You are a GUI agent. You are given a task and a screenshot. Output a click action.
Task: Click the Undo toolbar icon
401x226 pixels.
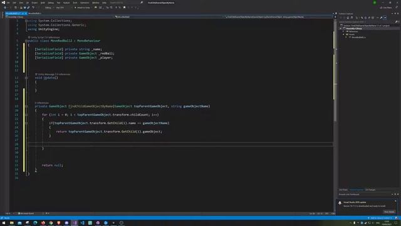33,8
